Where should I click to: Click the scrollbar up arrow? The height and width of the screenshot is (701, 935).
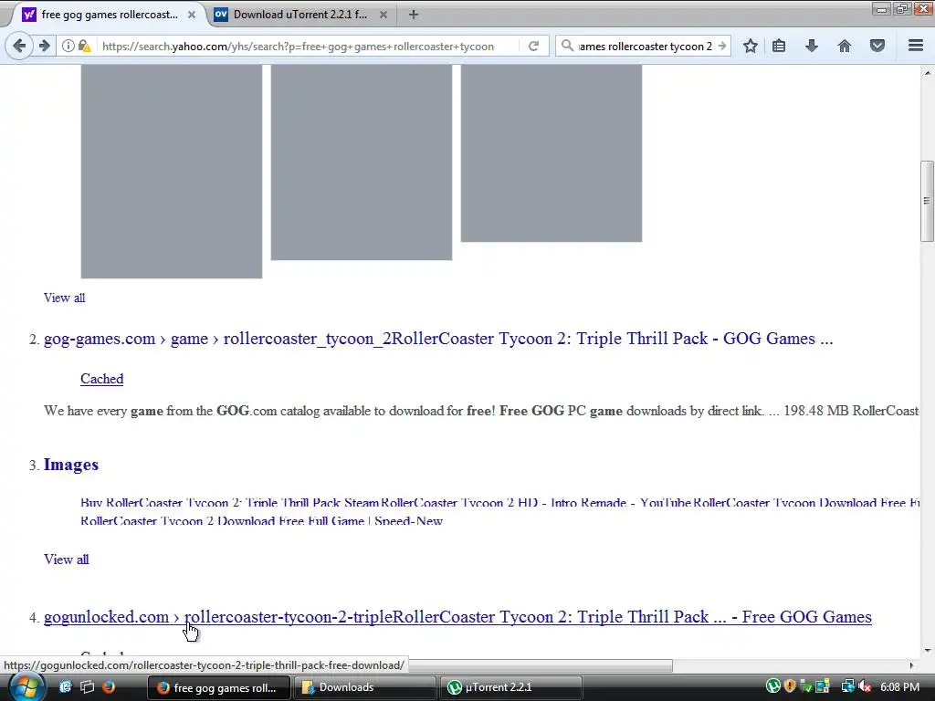[927, 73]
